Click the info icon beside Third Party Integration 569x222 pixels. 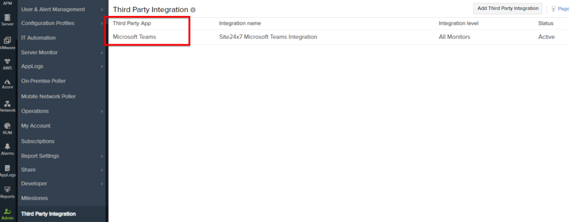point(193,10)
